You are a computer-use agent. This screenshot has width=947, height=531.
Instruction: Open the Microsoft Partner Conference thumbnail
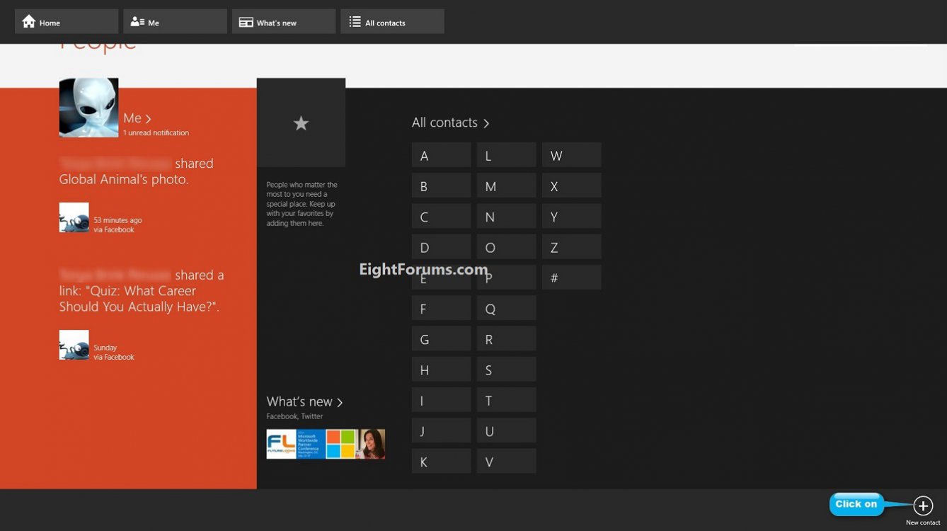coord(311,444)
